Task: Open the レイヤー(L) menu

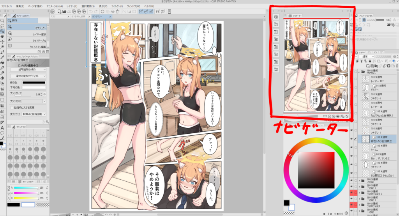Action: click(x=72, y=6)
